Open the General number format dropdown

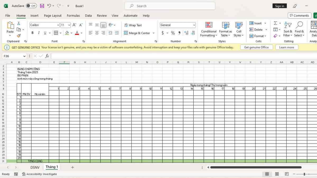pyautogui.click(x=194, y=25)
